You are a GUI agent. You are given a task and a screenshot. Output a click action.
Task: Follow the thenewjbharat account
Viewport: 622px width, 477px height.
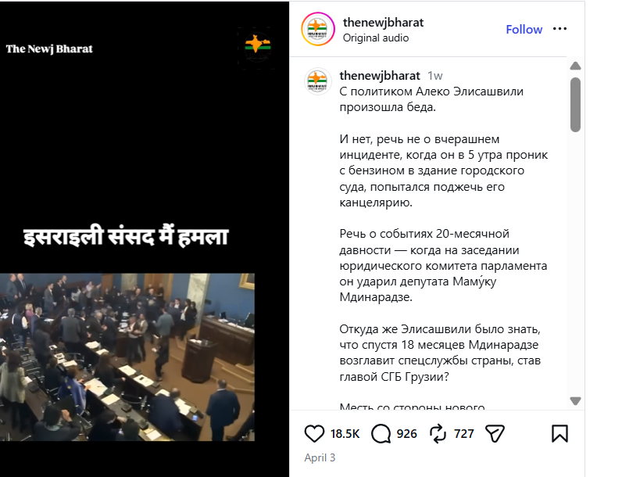pyautogui.click(x=524, y=30)
